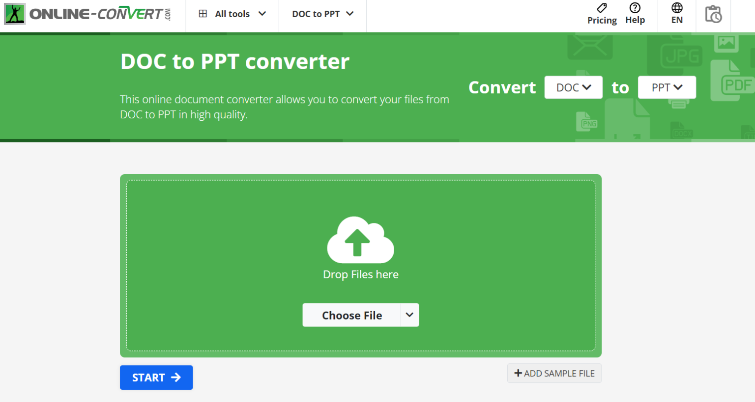Click the Pricing price-tag icon
This screenshot has width=755, height=402.
[x=601, y=8]
